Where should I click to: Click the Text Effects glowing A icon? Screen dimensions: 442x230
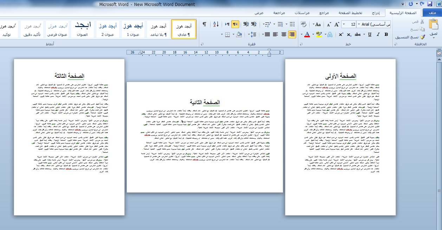[x=330, y=34]
